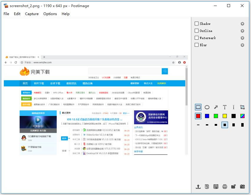Viewport: 251px width, 195px height.
Task: Maximize the Postimage window
Action: pos(229,6)
